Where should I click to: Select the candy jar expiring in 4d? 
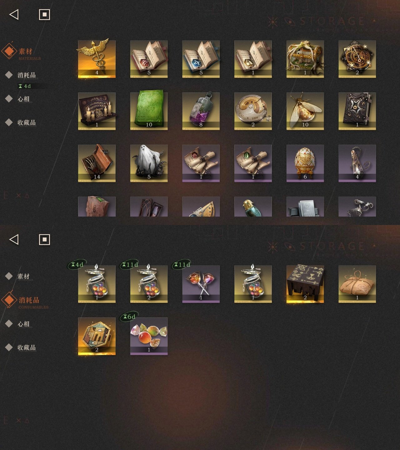pos(97,284)
